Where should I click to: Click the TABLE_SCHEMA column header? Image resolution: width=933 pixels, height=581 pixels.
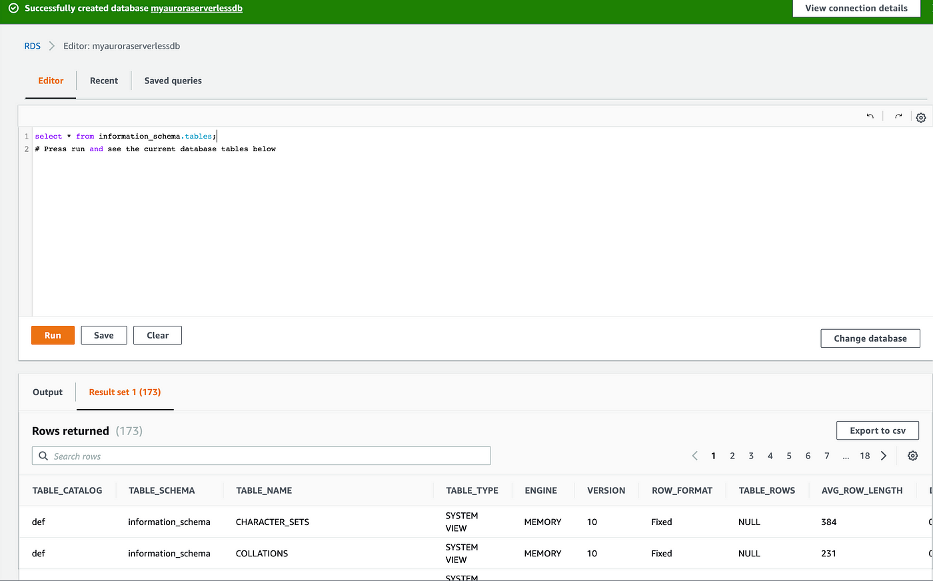point(162,490)
